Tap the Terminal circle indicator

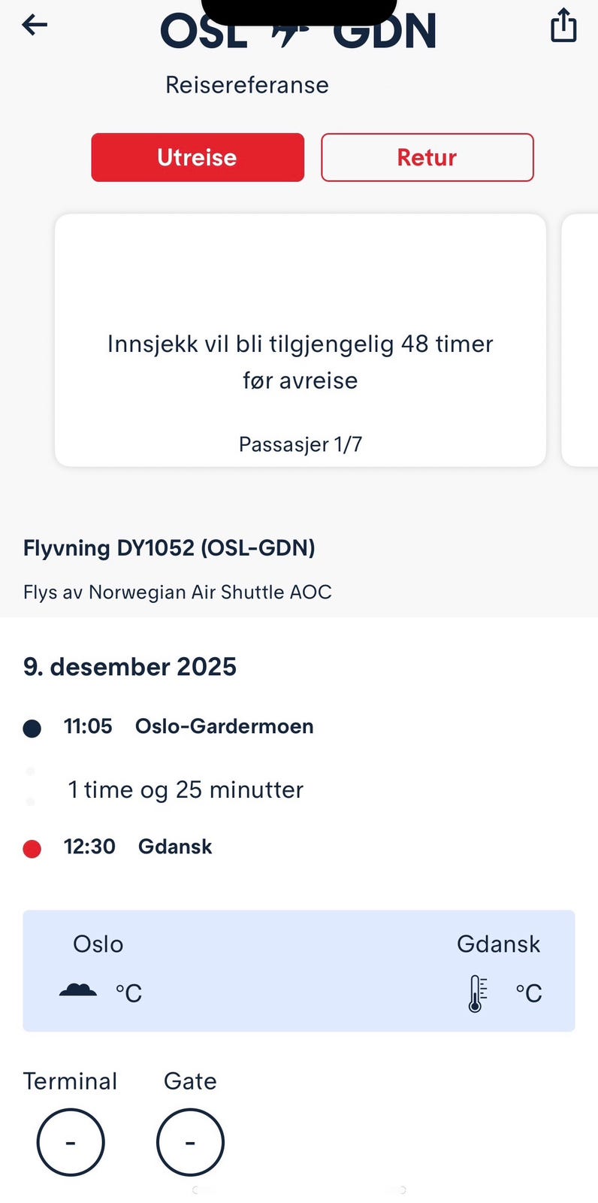(x=71, y=1142)
